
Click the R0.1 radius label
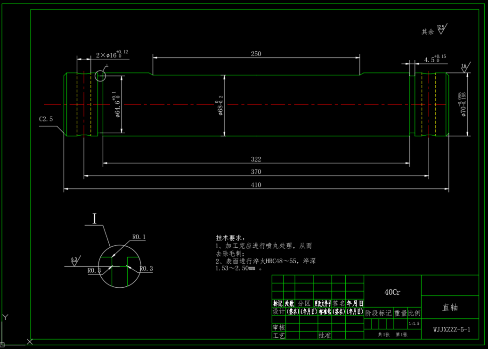tap(139, 237)
